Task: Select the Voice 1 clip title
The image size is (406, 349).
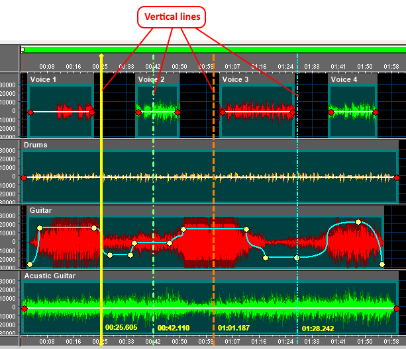Action: click(x=43, y=79)
